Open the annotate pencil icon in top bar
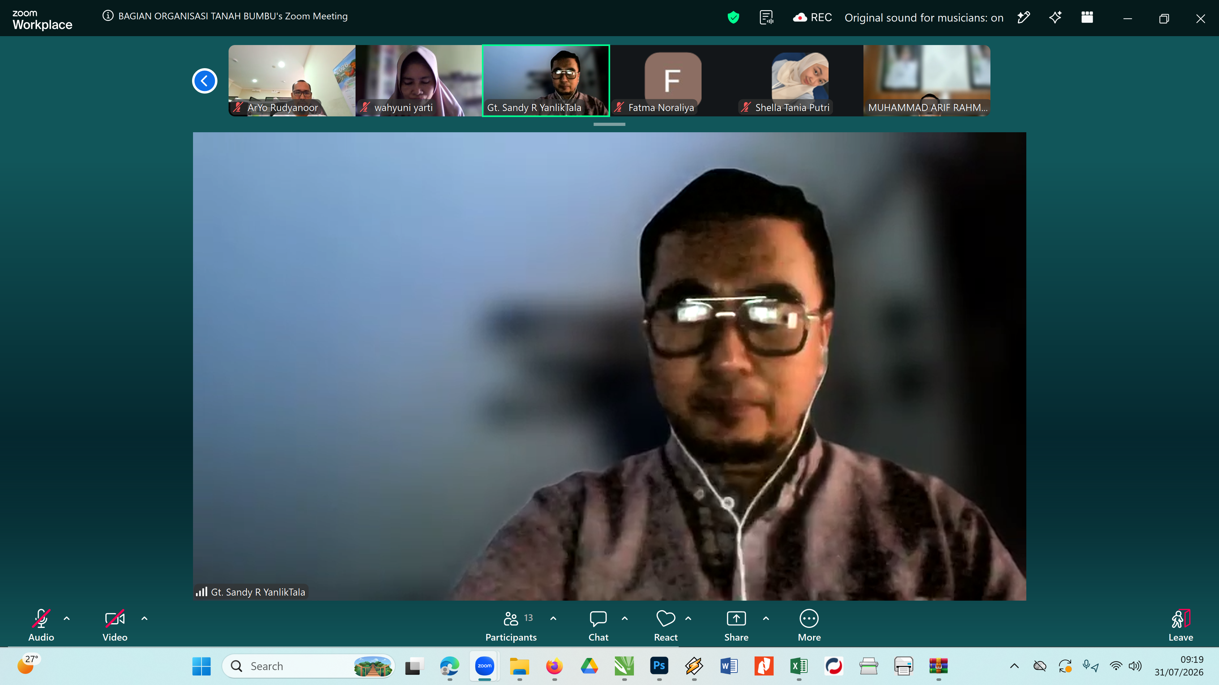 1023,17
